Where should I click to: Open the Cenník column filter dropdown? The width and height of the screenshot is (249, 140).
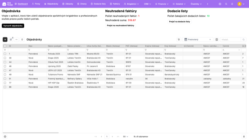pyautogui.click(x=239, y=50)
